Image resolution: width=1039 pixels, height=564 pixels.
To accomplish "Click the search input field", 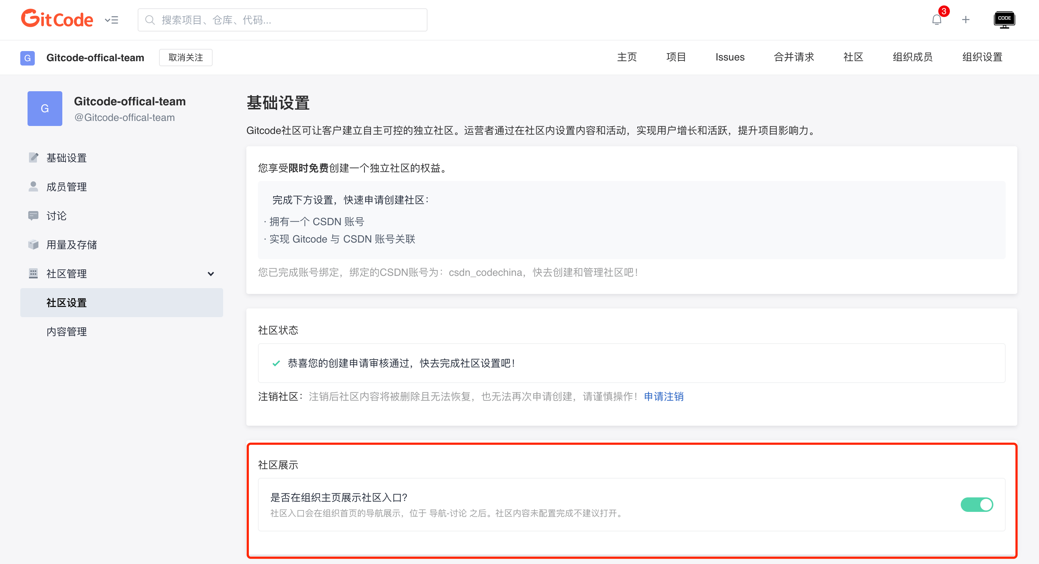I will click(x=282, y=20).
